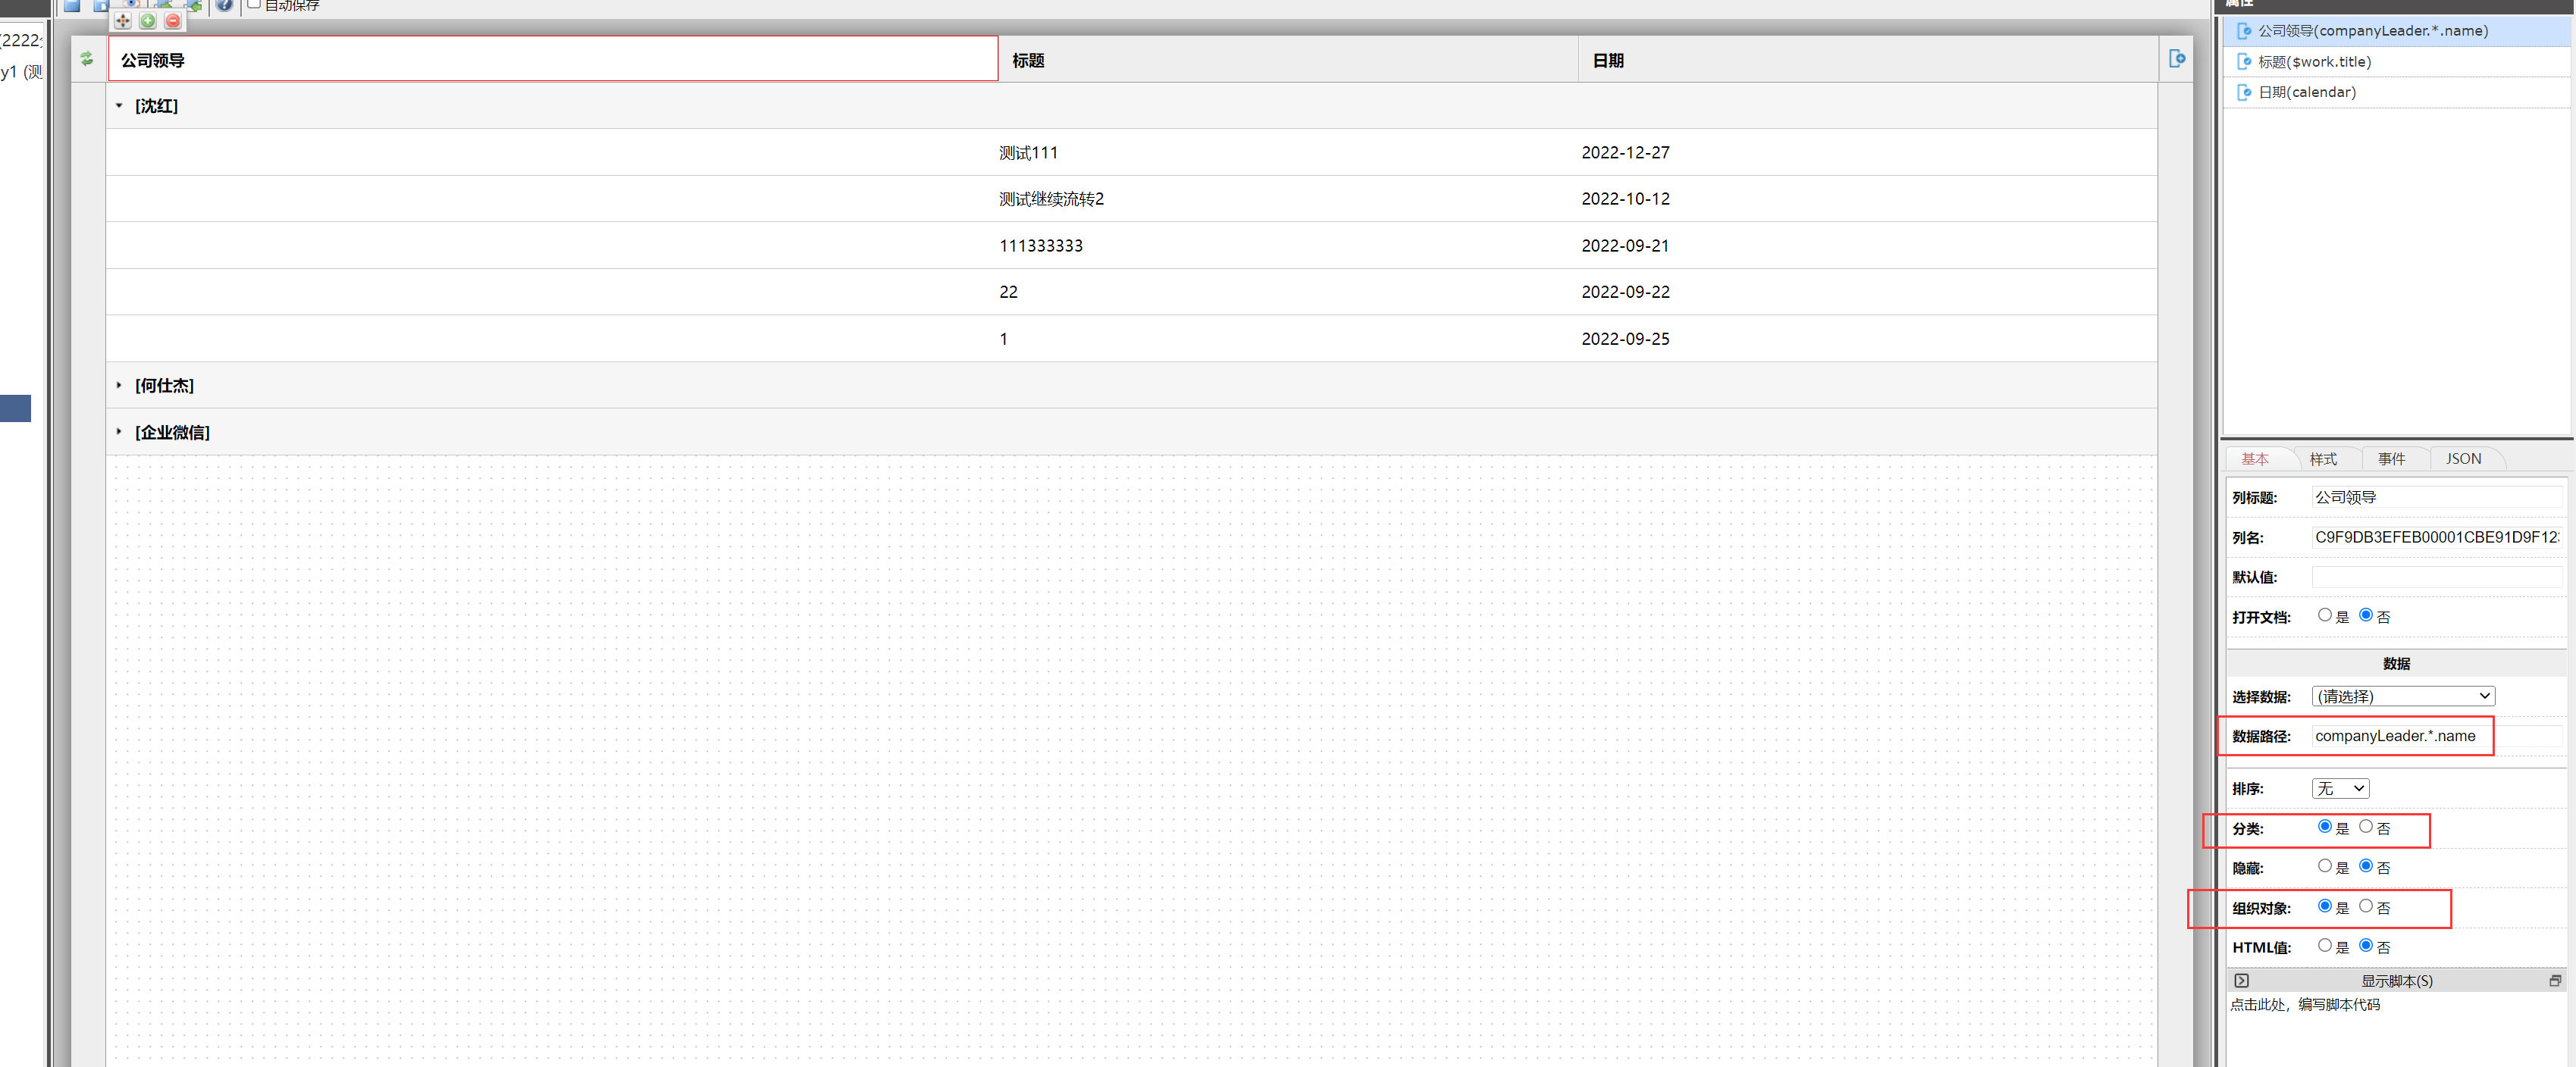Open the 排序 dropdown
Screen dimensions: 2576x1067
[x=2340, y=789]
